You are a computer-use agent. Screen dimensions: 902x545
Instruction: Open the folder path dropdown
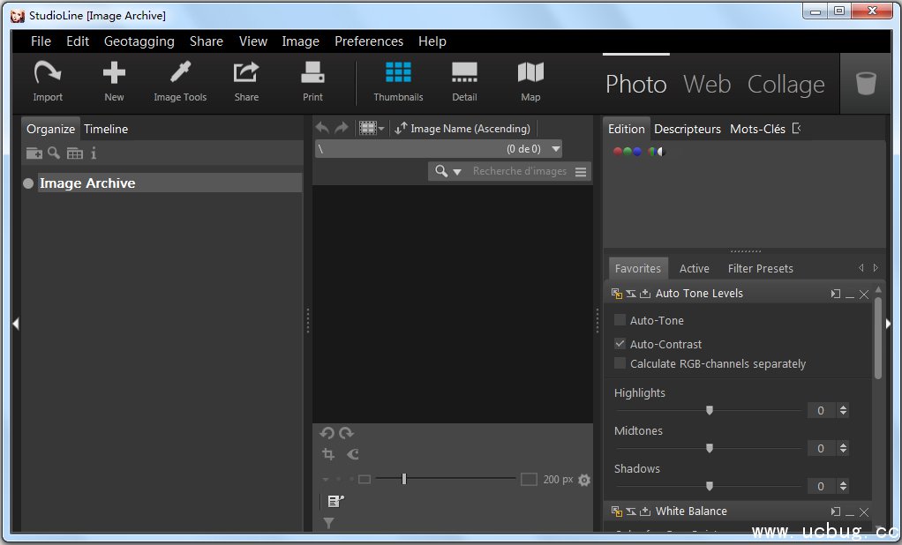point(555,150)
